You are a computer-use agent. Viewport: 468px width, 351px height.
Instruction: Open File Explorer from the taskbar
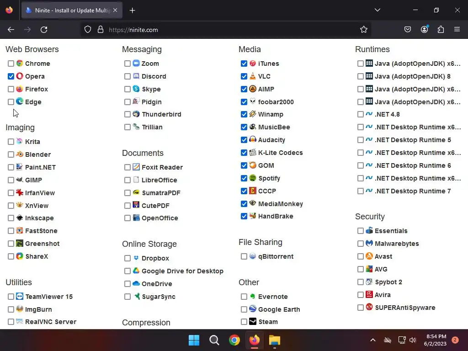pos(275,340)
